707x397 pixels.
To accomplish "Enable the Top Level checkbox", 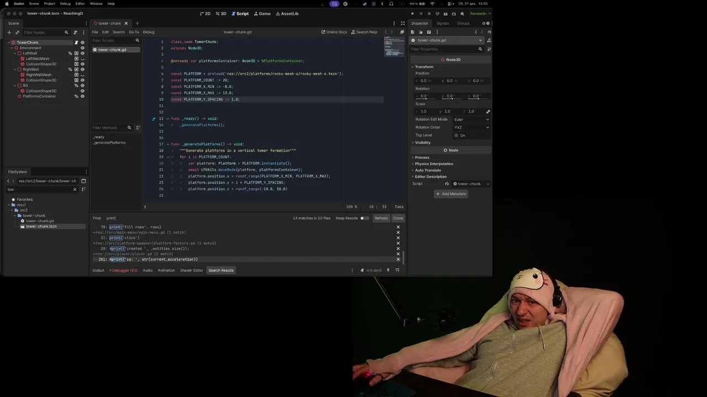I will (x=456, y=135).
